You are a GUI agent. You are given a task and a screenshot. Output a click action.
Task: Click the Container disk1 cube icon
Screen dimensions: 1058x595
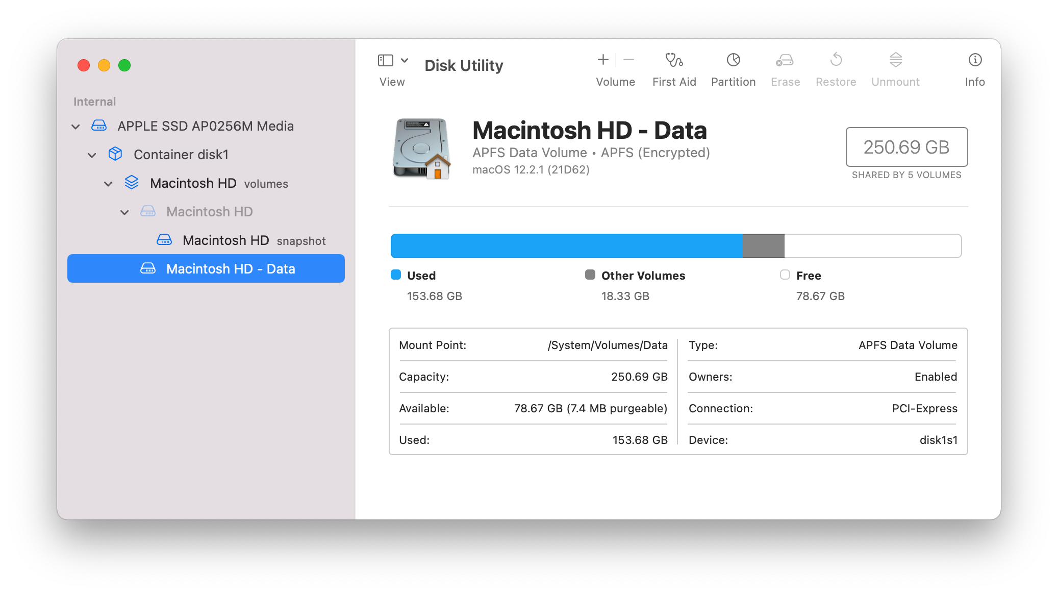[115, 154]
